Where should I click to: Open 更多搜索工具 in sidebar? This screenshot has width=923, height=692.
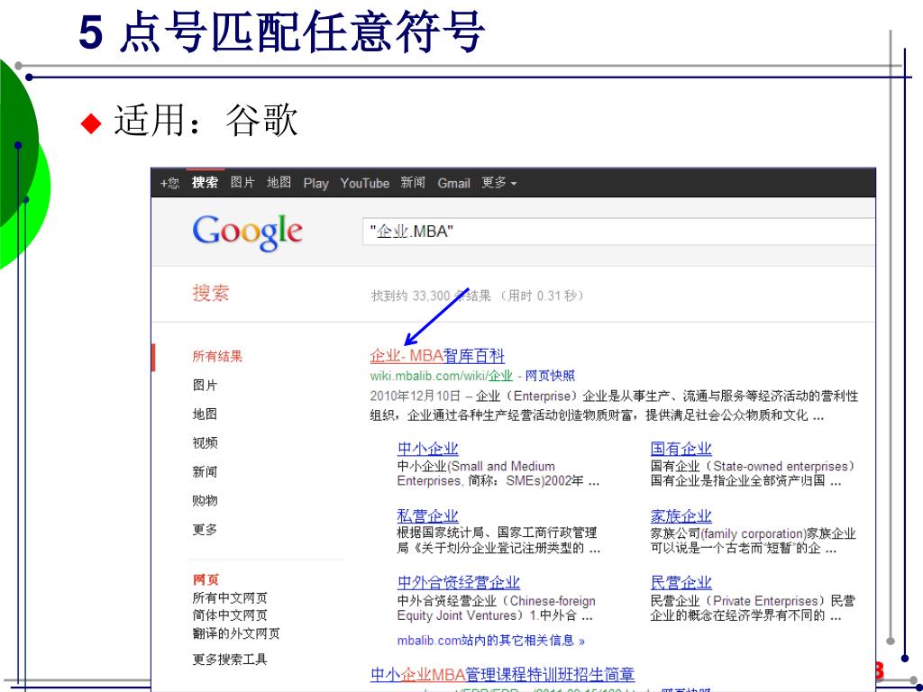click(x=230, y=659)
